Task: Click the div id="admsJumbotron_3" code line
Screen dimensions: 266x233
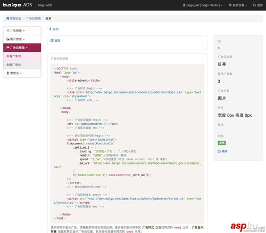Action: (93, 124)
